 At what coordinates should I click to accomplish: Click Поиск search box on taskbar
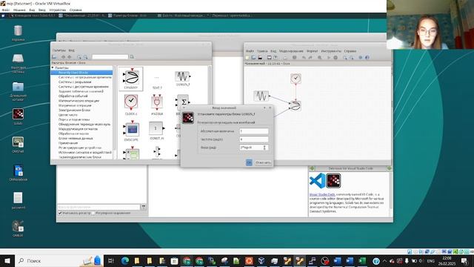(59, 260)
